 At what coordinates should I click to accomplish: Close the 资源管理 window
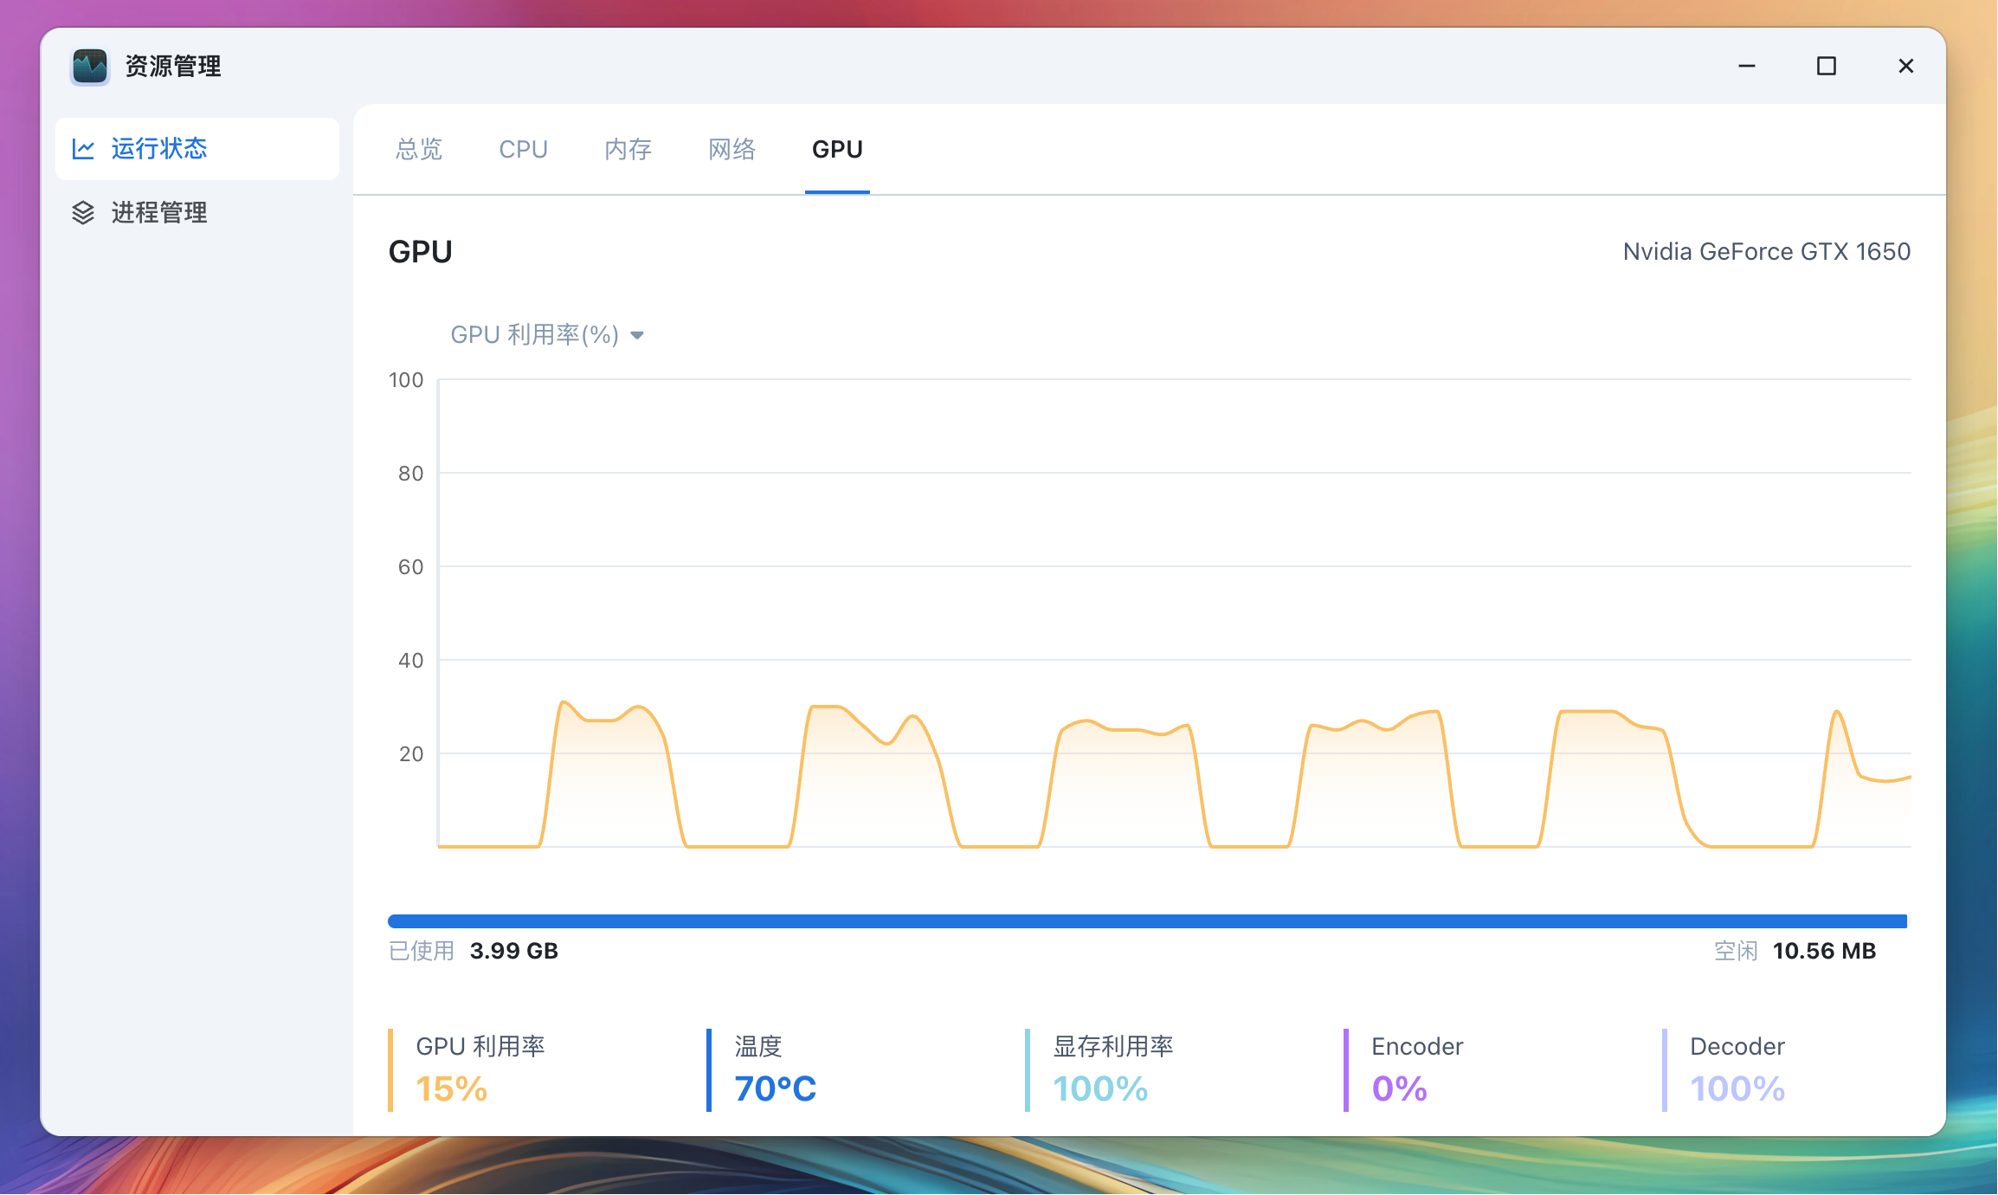point(1906,67)
